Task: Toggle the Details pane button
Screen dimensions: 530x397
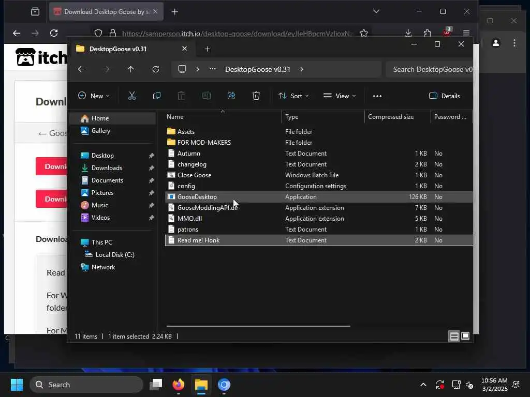Action: click(444, 96)
